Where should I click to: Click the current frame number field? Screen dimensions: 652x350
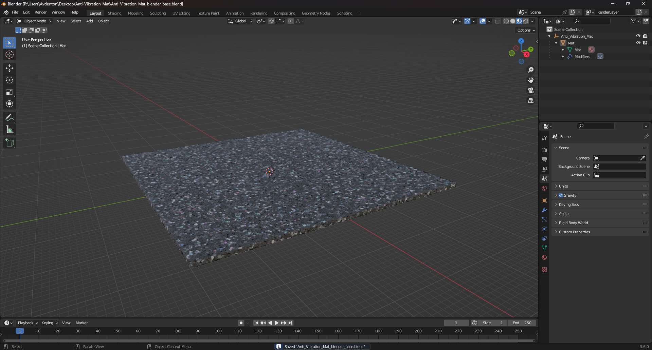pos(456,323)
